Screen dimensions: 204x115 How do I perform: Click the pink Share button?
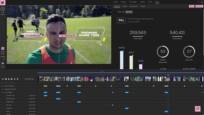191,6
